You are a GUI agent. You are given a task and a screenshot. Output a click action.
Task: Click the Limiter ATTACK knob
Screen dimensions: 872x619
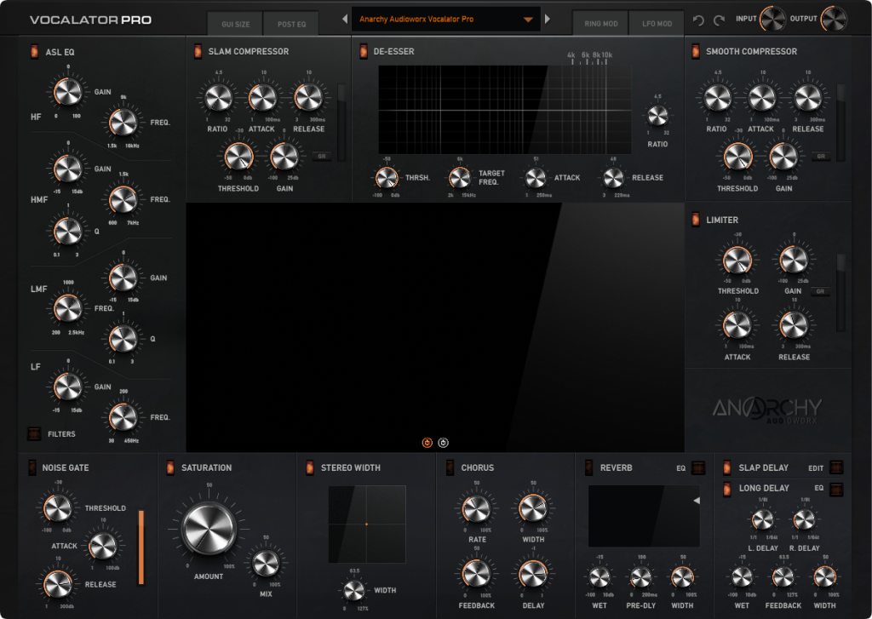[x=737, y=325]
